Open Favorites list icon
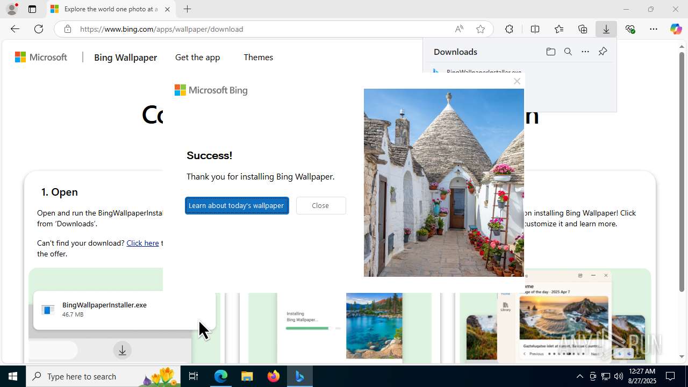The width and height of the screenshot is (688, 387). click(x=559, y=29)
